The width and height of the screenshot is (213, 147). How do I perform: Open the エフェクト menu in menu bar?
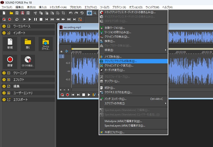pos(91,7)
